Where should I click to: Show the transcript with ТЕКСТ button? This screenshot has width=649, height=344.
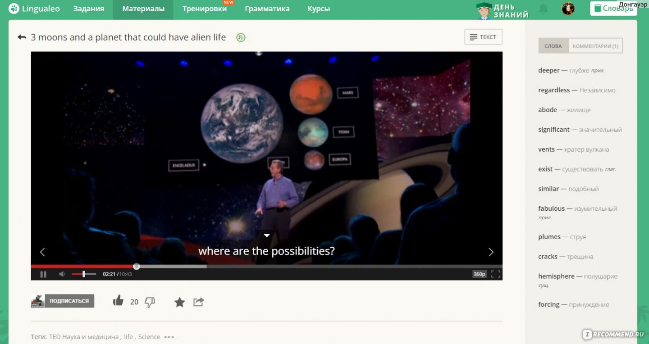point(483,37)
